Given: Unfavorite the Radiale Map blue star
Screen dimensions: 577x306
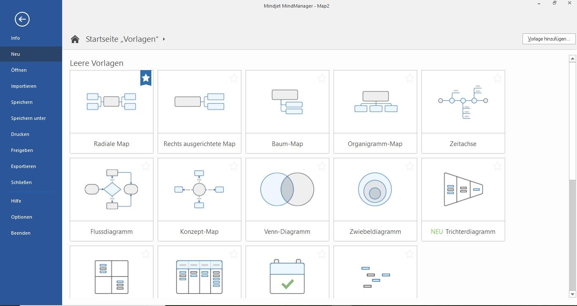Looking at the screenshot, I should tap(146, 78).
